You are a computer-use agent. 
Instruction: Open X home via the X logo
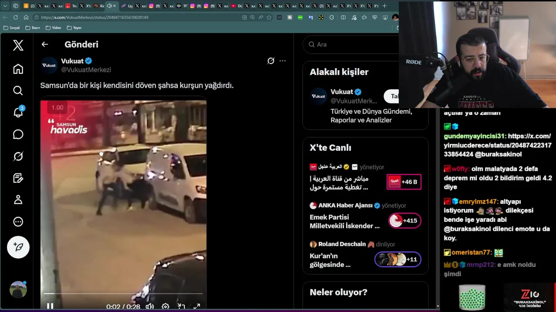click(18, 45)
